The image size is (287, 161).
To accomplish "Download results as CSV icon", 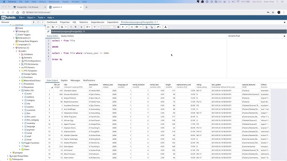I will (166, 27).
